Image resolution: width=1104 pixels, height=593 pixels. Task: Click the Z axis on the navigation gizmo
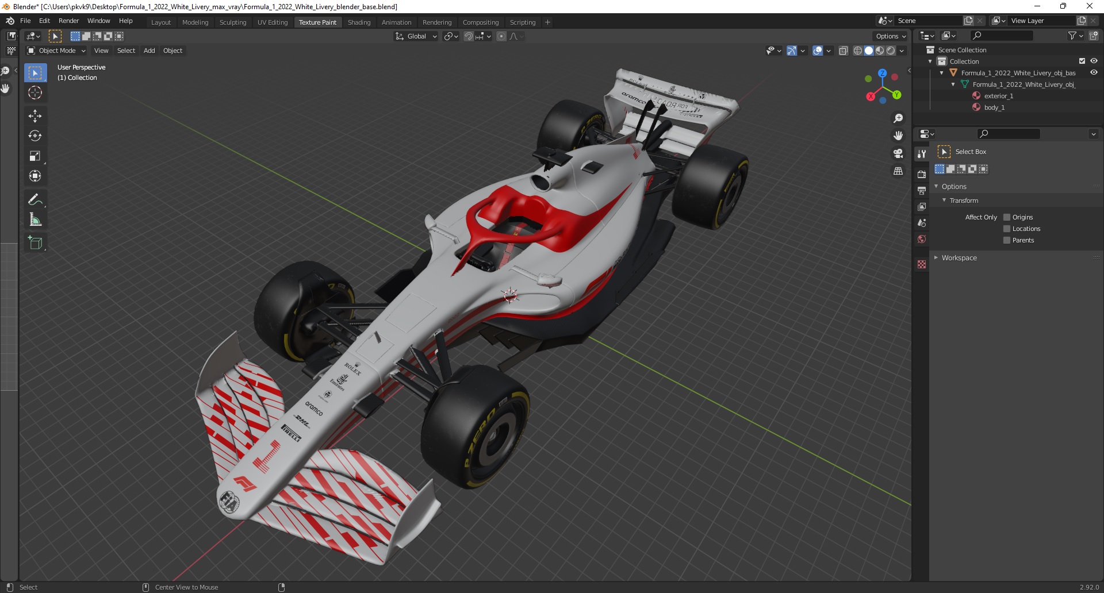point(882,74)
